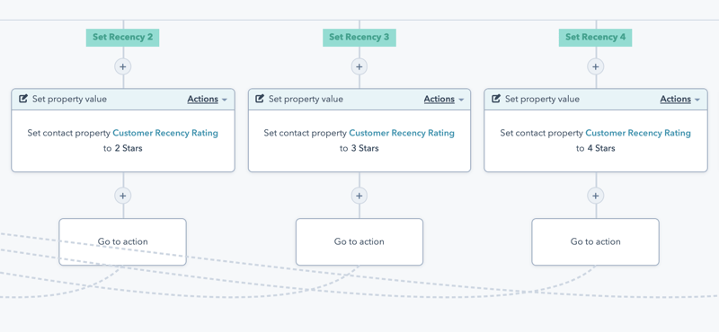719x332 pixels.
Task: Open Customer Recency Rating link in 2 Stars card
Action: (x=165, y=134)
